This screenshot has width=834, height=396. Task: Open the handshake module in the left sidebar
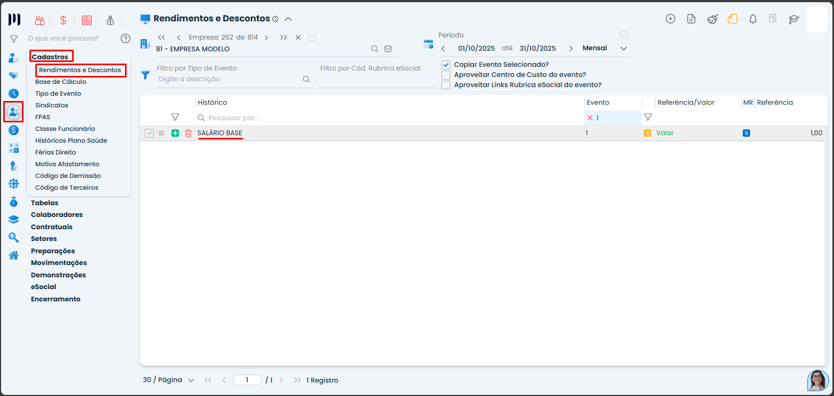coord(13,75)
